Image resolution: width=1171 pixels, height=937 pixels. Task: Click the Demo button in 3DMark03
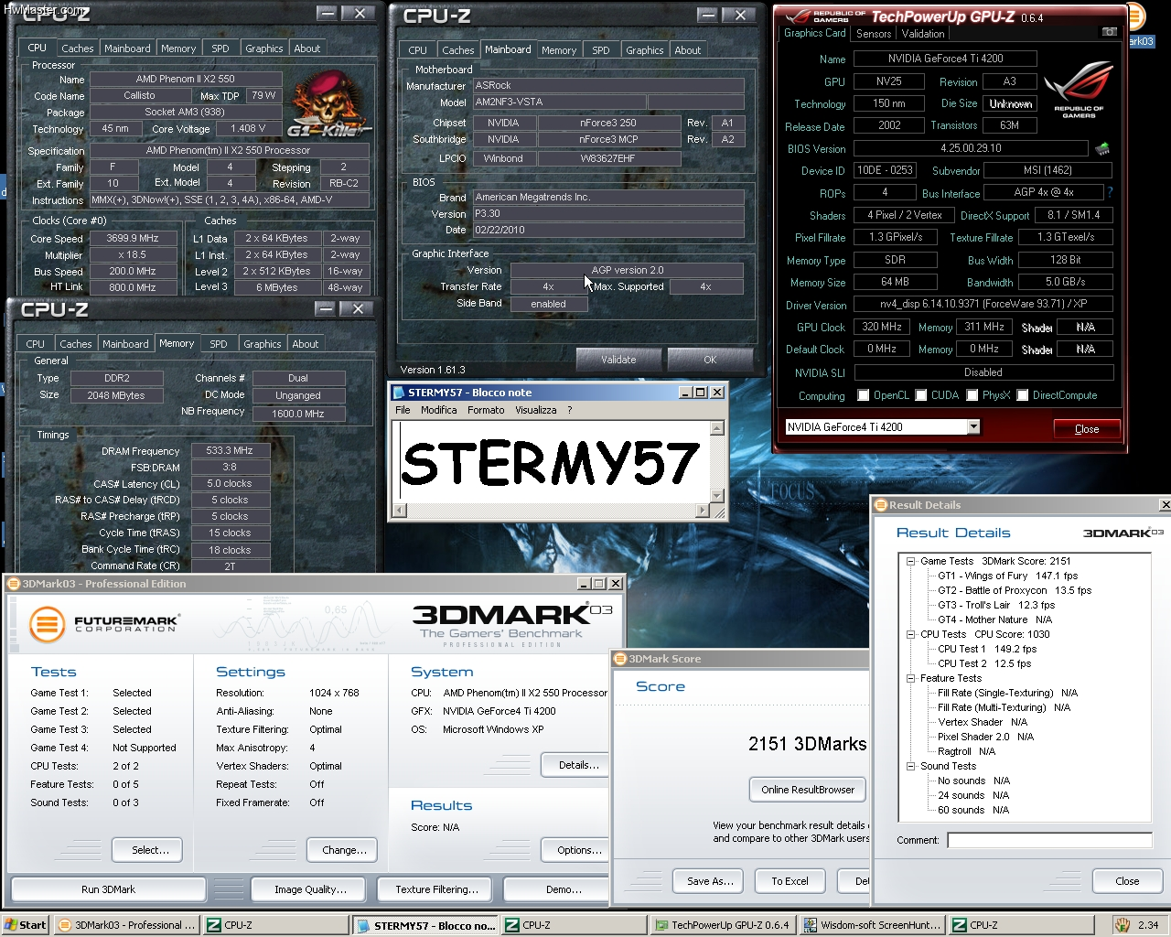tap(558, 889)
